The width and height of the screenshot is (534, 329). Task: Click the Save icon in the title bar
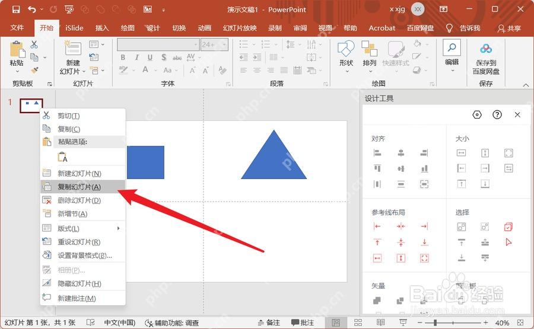[x=15, y=9]
